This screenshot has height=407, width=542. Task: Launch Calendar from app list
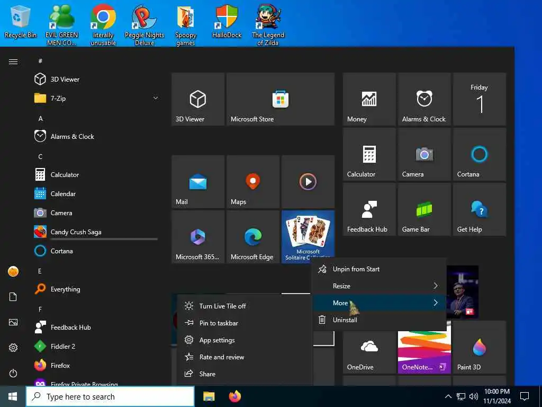pos(96,193)
